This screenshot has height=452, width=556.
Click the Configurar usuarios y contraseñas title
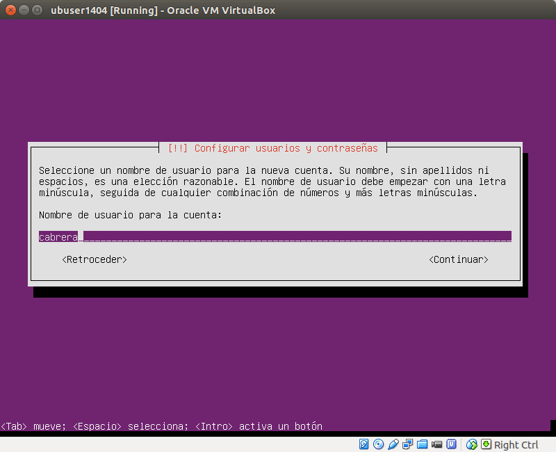(275, 147)
